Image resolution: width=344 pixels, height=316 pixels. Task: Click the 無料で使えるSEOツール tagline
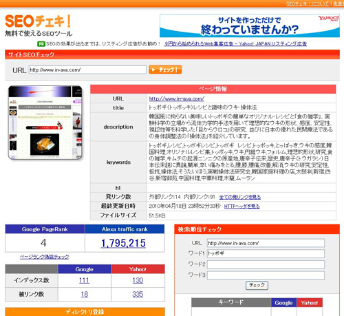[x=39, y=34]
